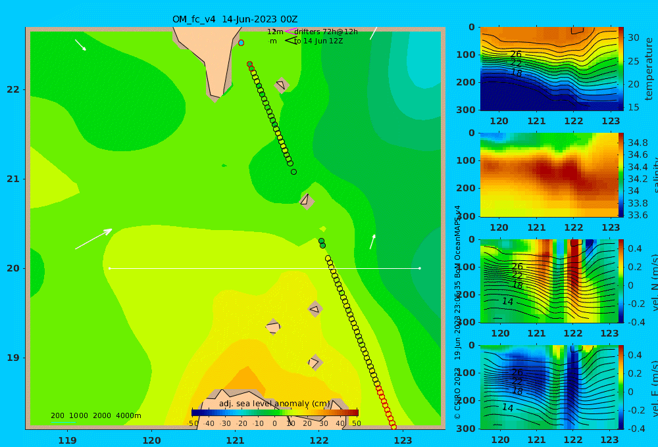Click the small white arrow east of 122.5E
The width and height of the screenshot is (658, 447).
click(x=372, y=241)
